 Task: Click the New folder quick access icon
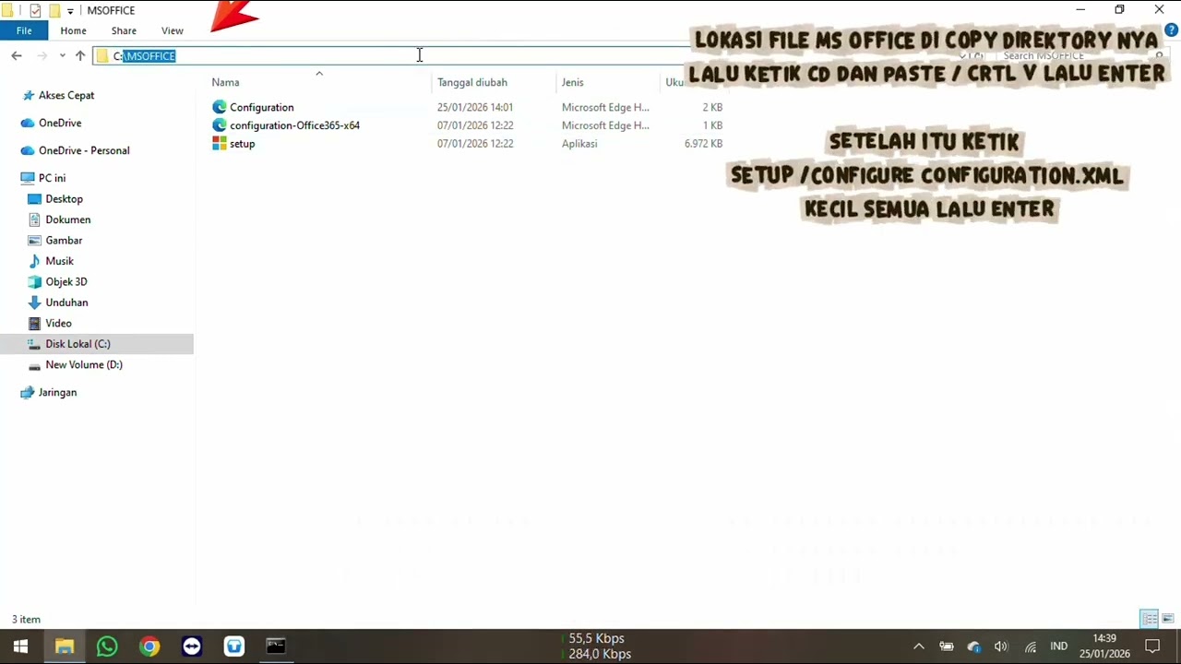pos(54,10)
